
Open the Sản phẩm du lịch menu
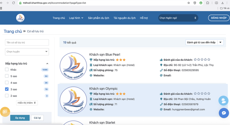98,18
